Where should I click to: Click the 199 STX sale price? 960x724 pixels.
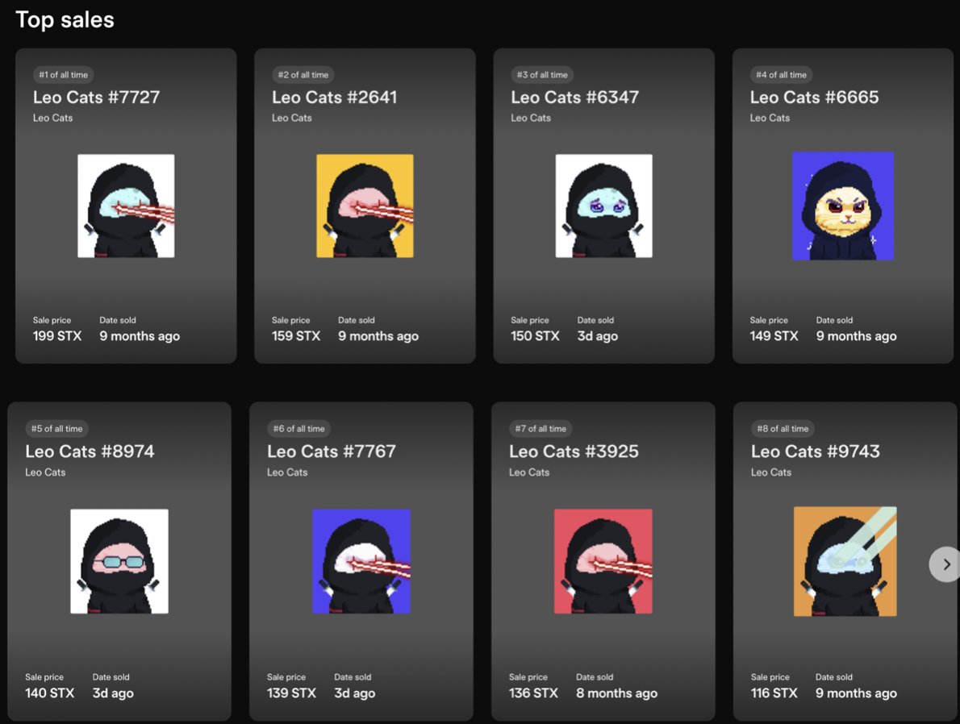tap(57, 336)
